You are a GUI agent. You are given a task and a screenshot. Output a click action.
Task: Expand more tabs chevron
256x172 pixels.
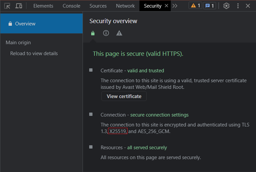[x=175, y=6]
